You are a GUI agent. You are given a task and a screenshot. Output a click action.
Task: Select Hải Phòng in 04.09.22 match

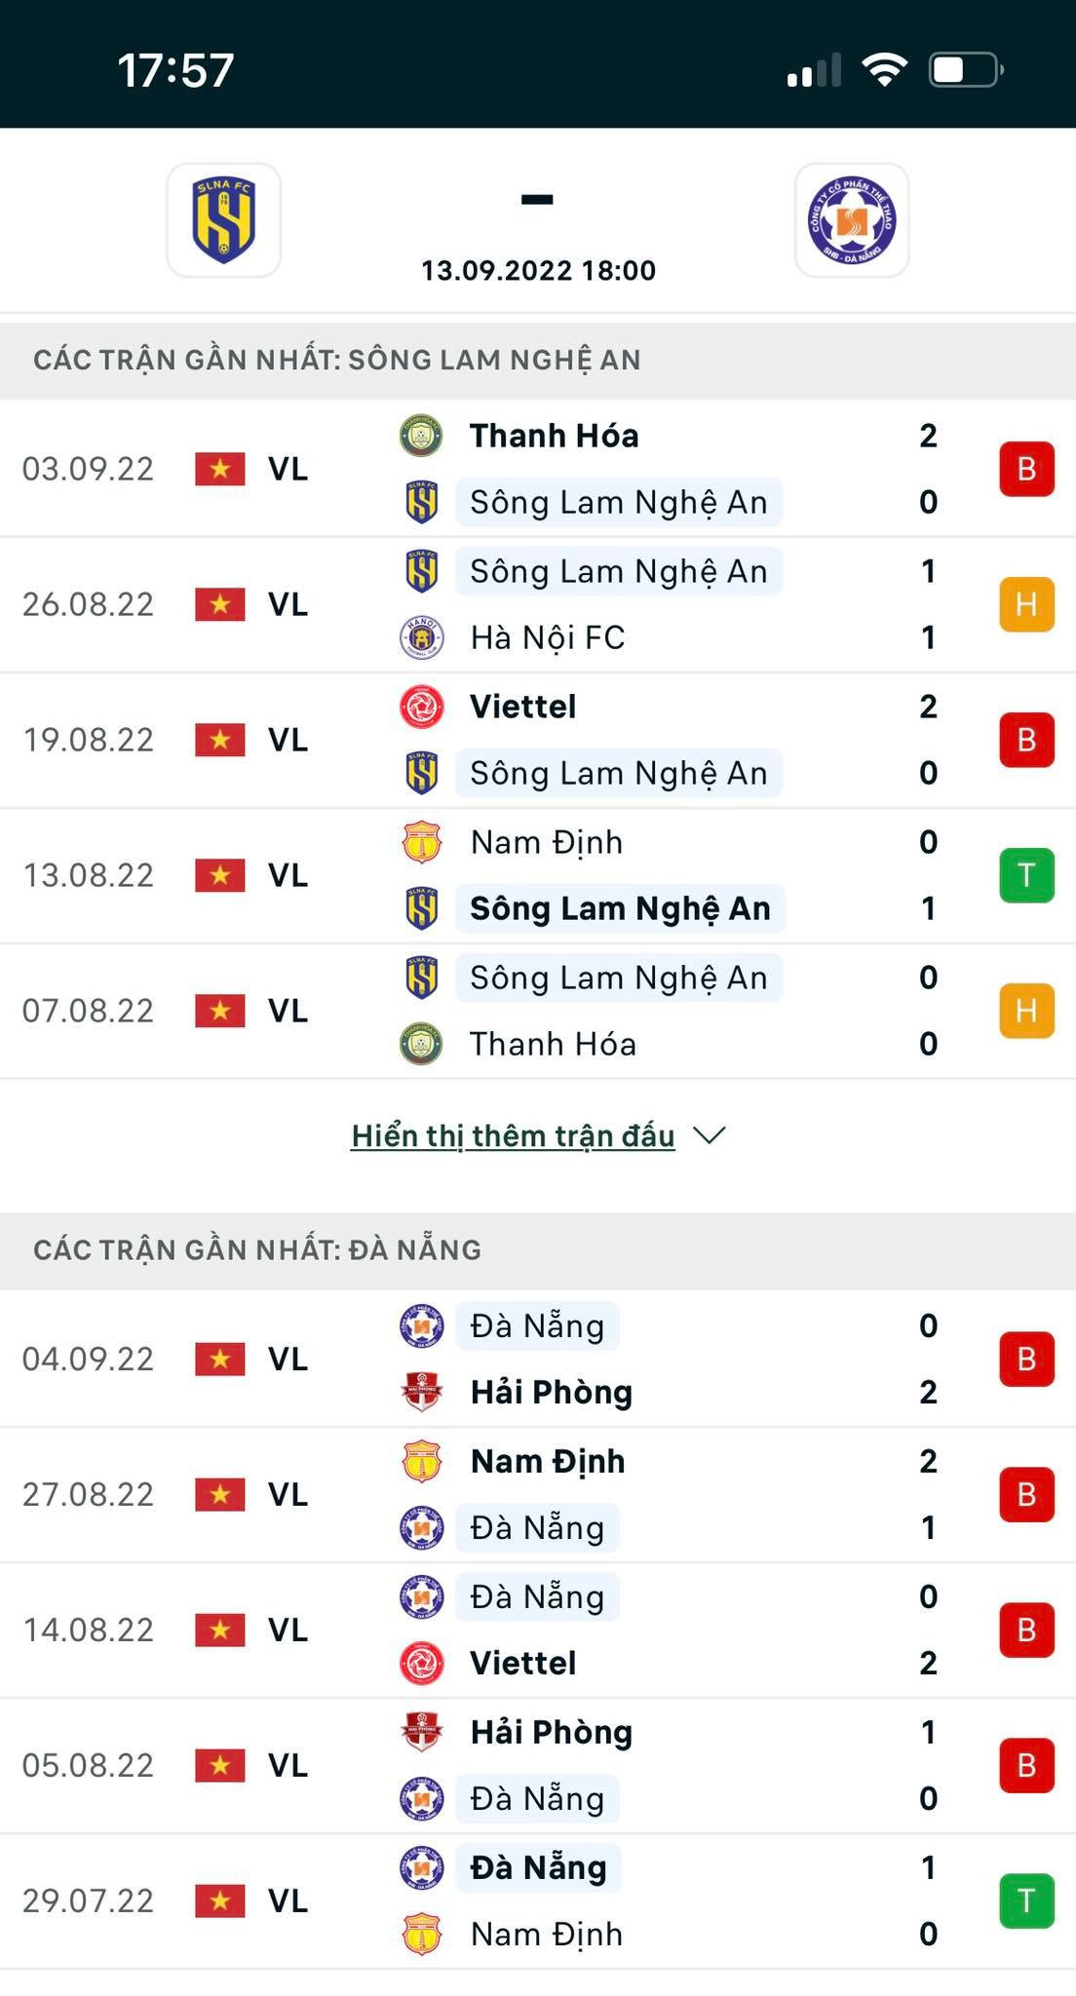[x=552, y=1392]
